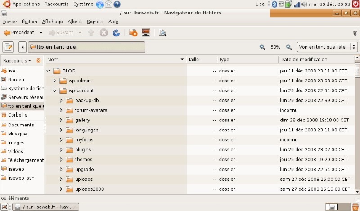Launch Firefox from the top panel

coord(100,4)
